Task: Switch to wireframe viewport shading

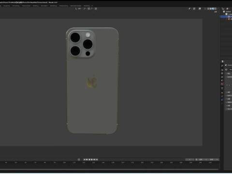Action: (x=208, y=9)
